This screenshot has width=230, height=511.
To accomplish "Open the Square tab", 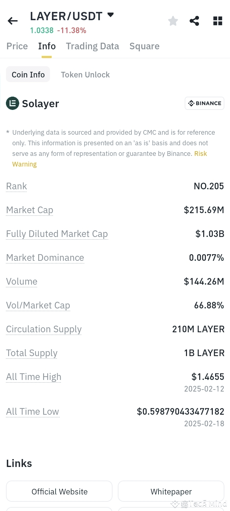I will (x=144, y=46).
